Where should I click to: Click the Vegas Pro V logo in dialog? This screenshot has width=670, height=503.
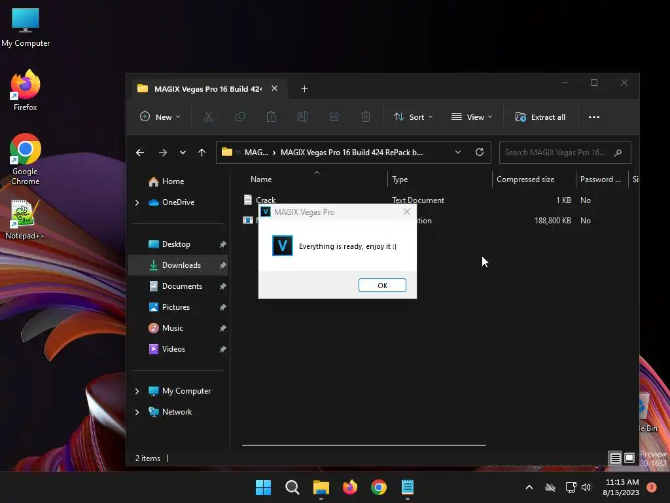click(x=283, y=246)
